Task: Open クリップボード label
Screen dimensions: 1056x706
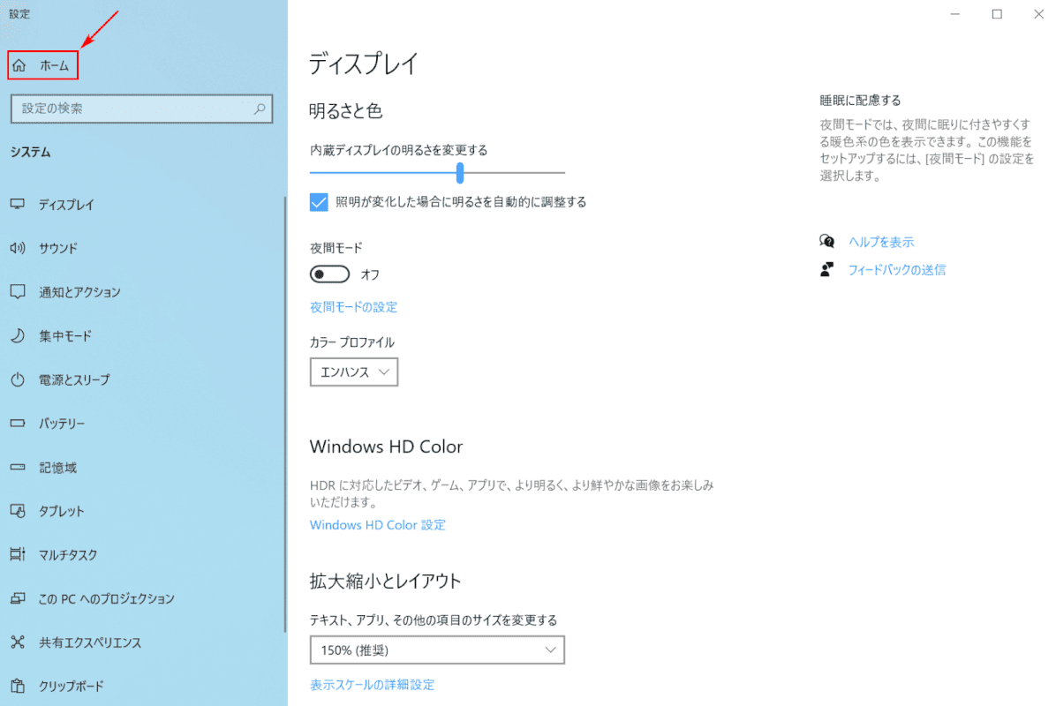Action: tap(72, 687)
